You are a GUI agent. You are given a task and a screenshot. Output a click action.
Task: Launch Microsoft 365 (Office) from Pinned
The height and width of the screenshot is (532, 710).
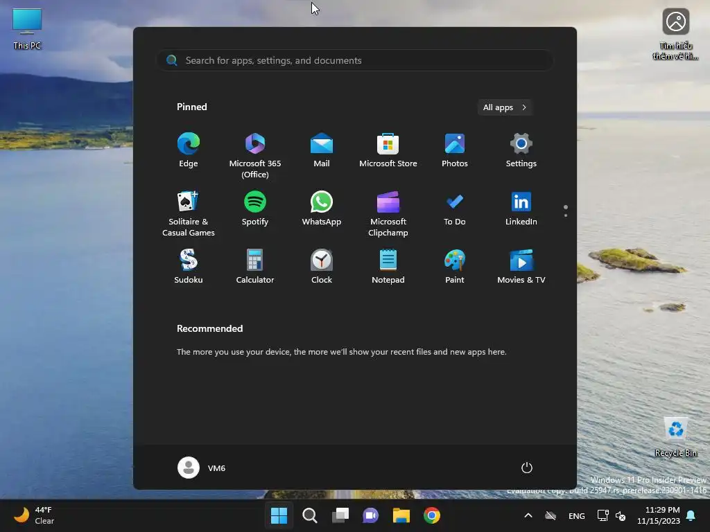point(255,155)
